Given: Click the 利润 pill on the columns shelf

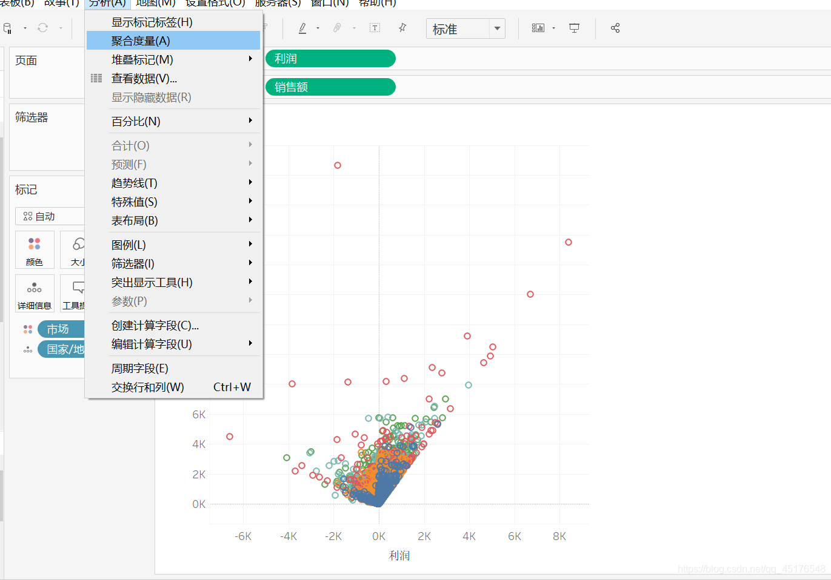Looking at the screenshot, I should [x=330, y=59].
